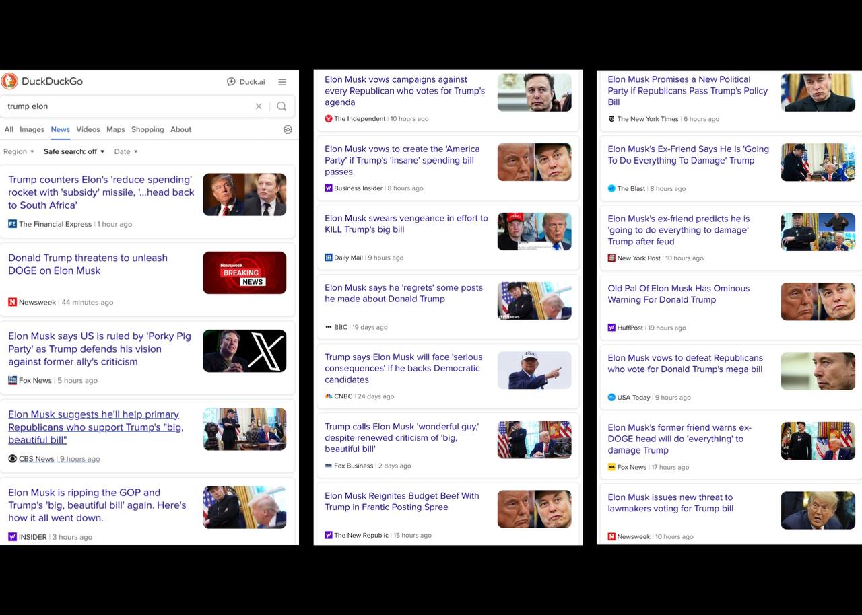
Task: Open search settings gear
Action: [x=288, y=130]
